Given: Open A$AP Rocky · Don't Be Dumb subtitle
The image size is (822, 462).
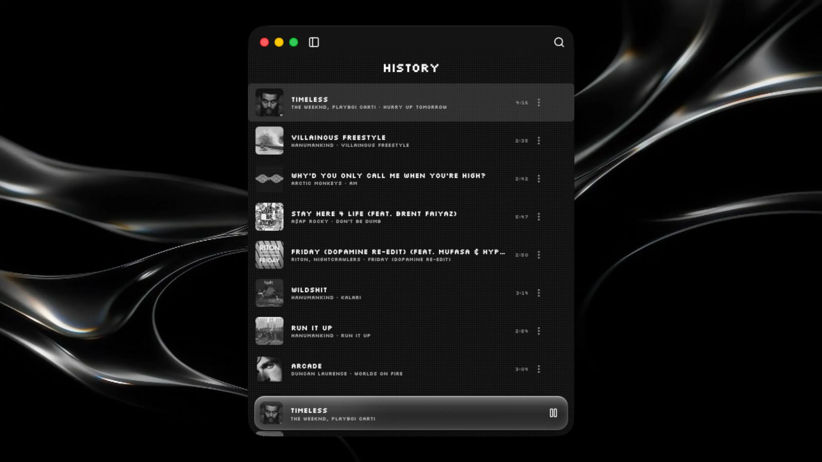Looking at the screenshot, I should pyautogui.click(x=336, y=221).
